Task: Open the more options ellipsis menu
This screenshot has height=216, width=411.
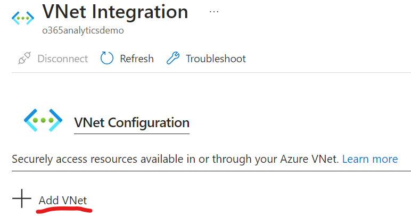Action: (214, 12)
